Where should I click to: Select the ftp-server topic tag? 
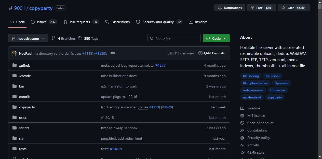pyautogui.click(x=282, y=83)
